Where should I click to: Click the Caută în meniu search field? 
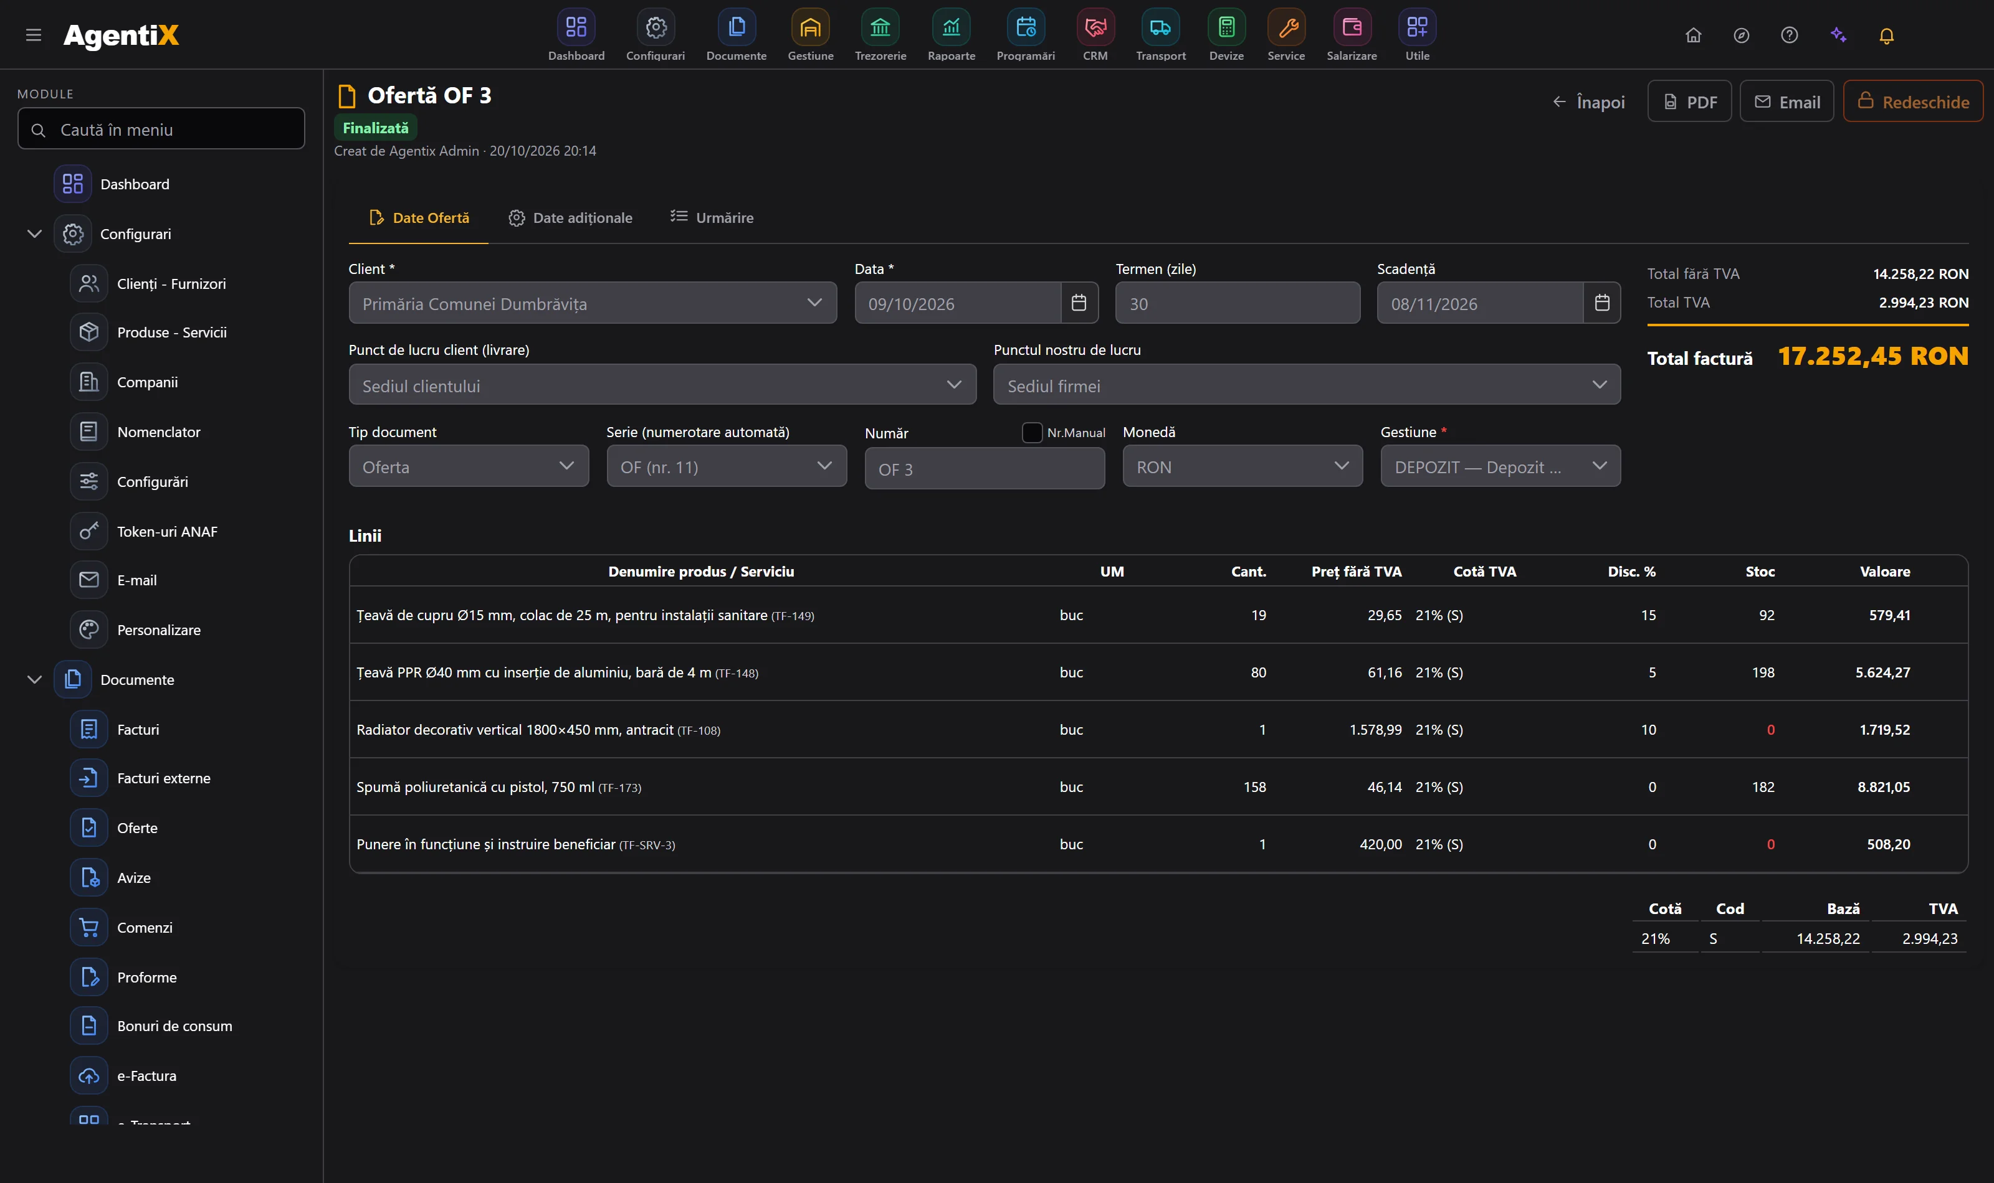(x=161, y=129)
